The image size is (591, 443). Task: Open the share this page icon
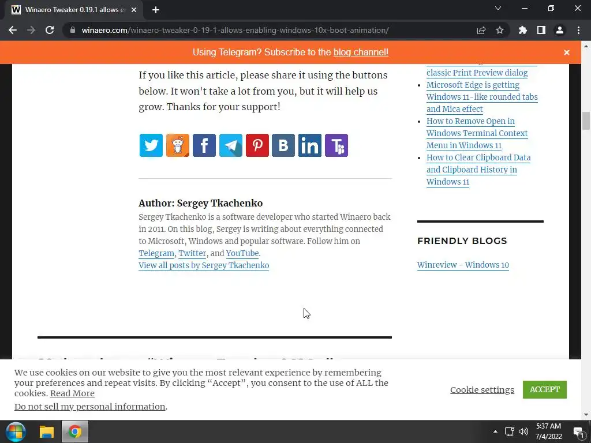coord(481,30)
